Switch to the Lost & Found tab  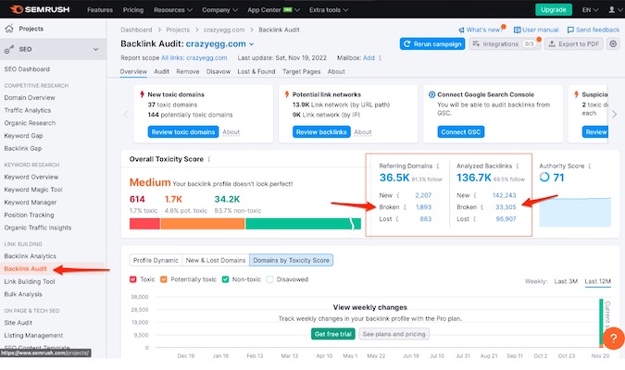(x=256, y=72)
